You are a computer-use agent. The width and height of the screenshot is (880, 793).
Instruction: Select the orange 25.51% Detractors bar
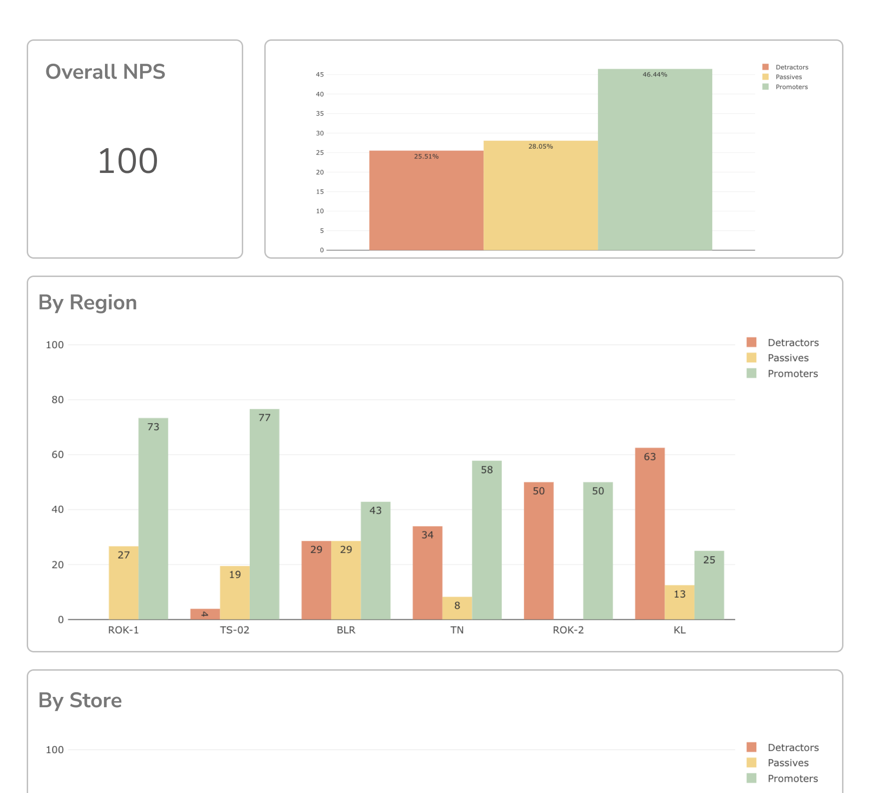(x=426, y=201)
